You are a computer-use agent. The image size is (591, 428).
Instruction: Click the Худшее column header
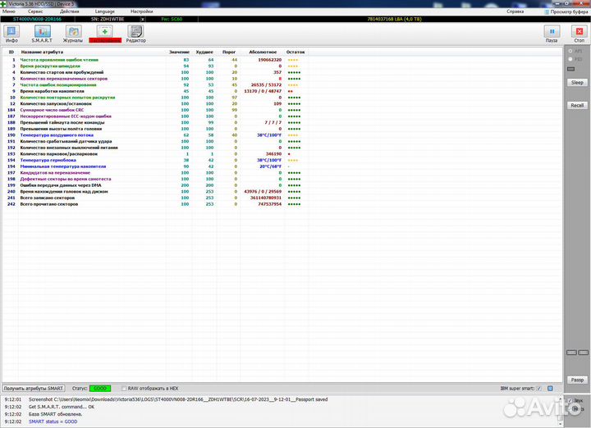[x=204, y=52]
